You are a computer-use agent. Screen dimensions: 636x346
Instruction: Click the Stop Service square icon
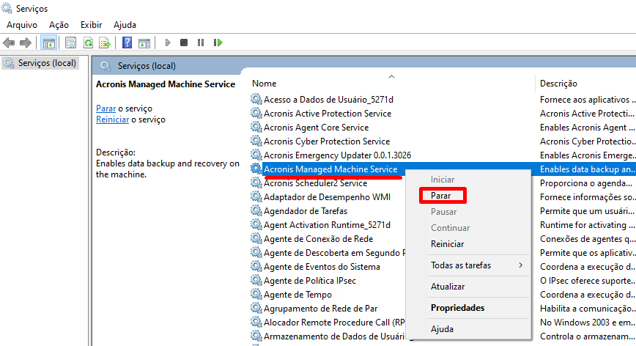[184, 43]
